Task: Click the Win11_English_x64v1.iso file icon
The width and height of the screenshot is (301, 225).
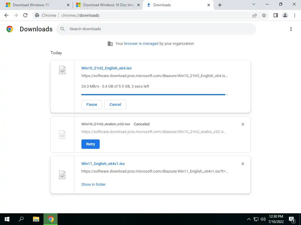Action: tap(62, 175)
